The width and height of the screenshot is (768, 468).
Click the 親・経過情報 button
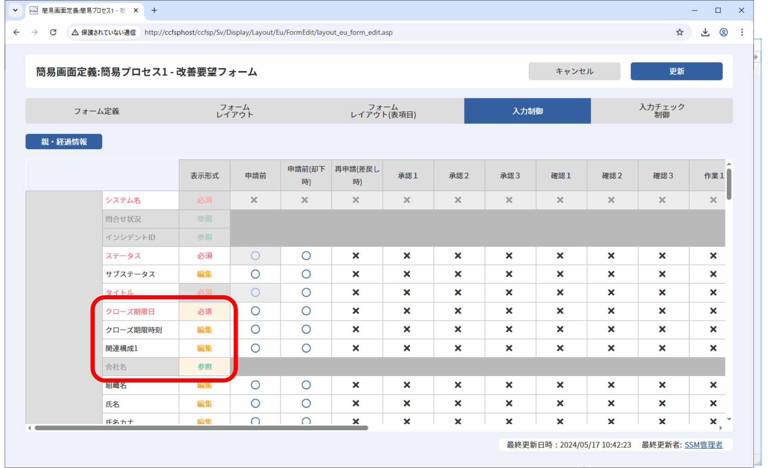point(64,142)
